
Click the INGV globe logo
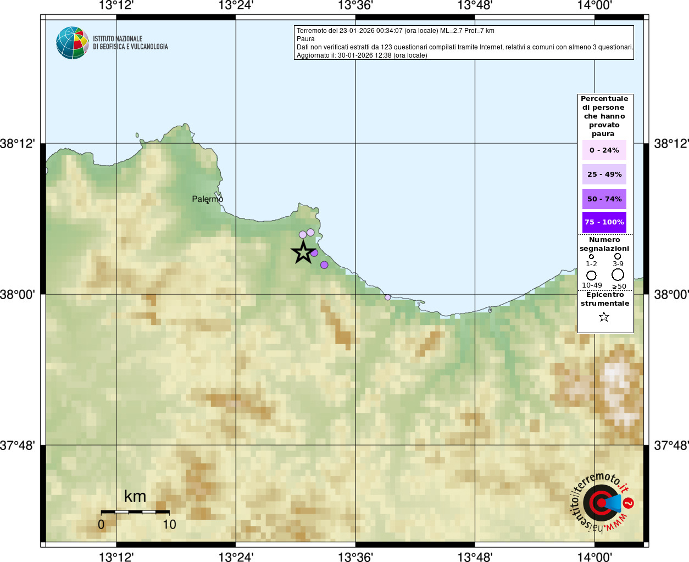(72, 43)
